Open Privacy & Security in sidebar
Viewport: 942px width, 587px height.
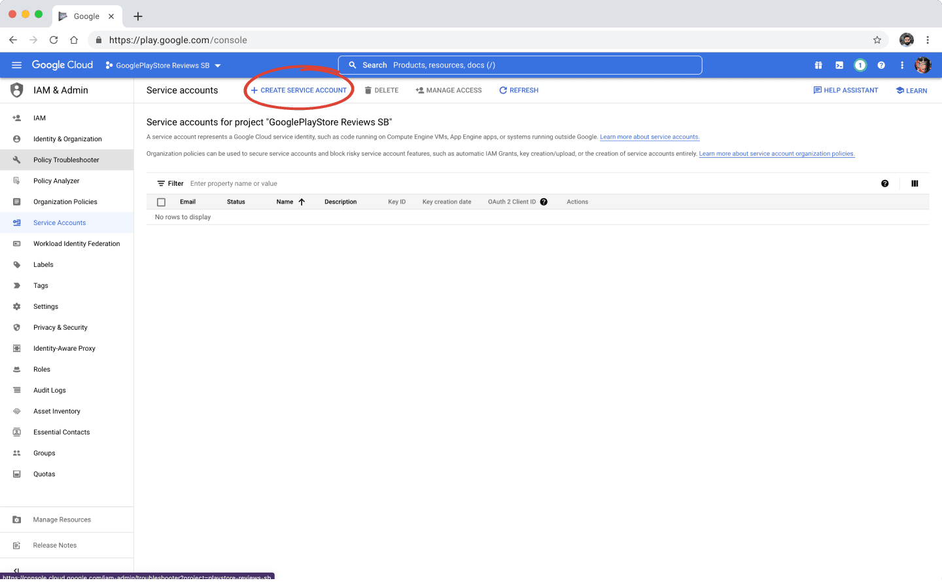[67, 327]
